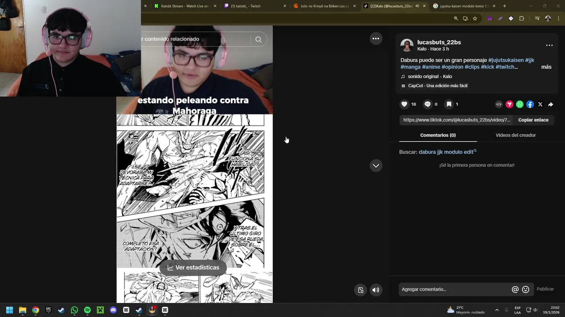Open Windows Start menu
Viewport: 565px width, 317px height.
pyautogui.click(x=9, y=310)
